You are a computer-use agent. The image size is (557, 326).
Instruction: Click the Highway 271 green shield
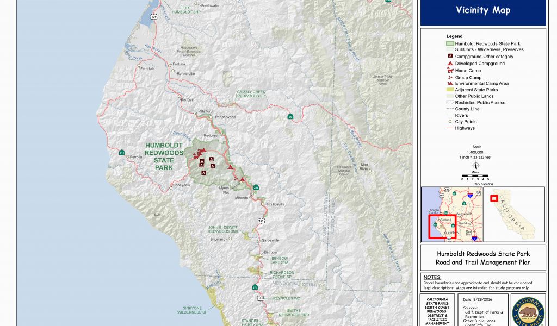255,287
